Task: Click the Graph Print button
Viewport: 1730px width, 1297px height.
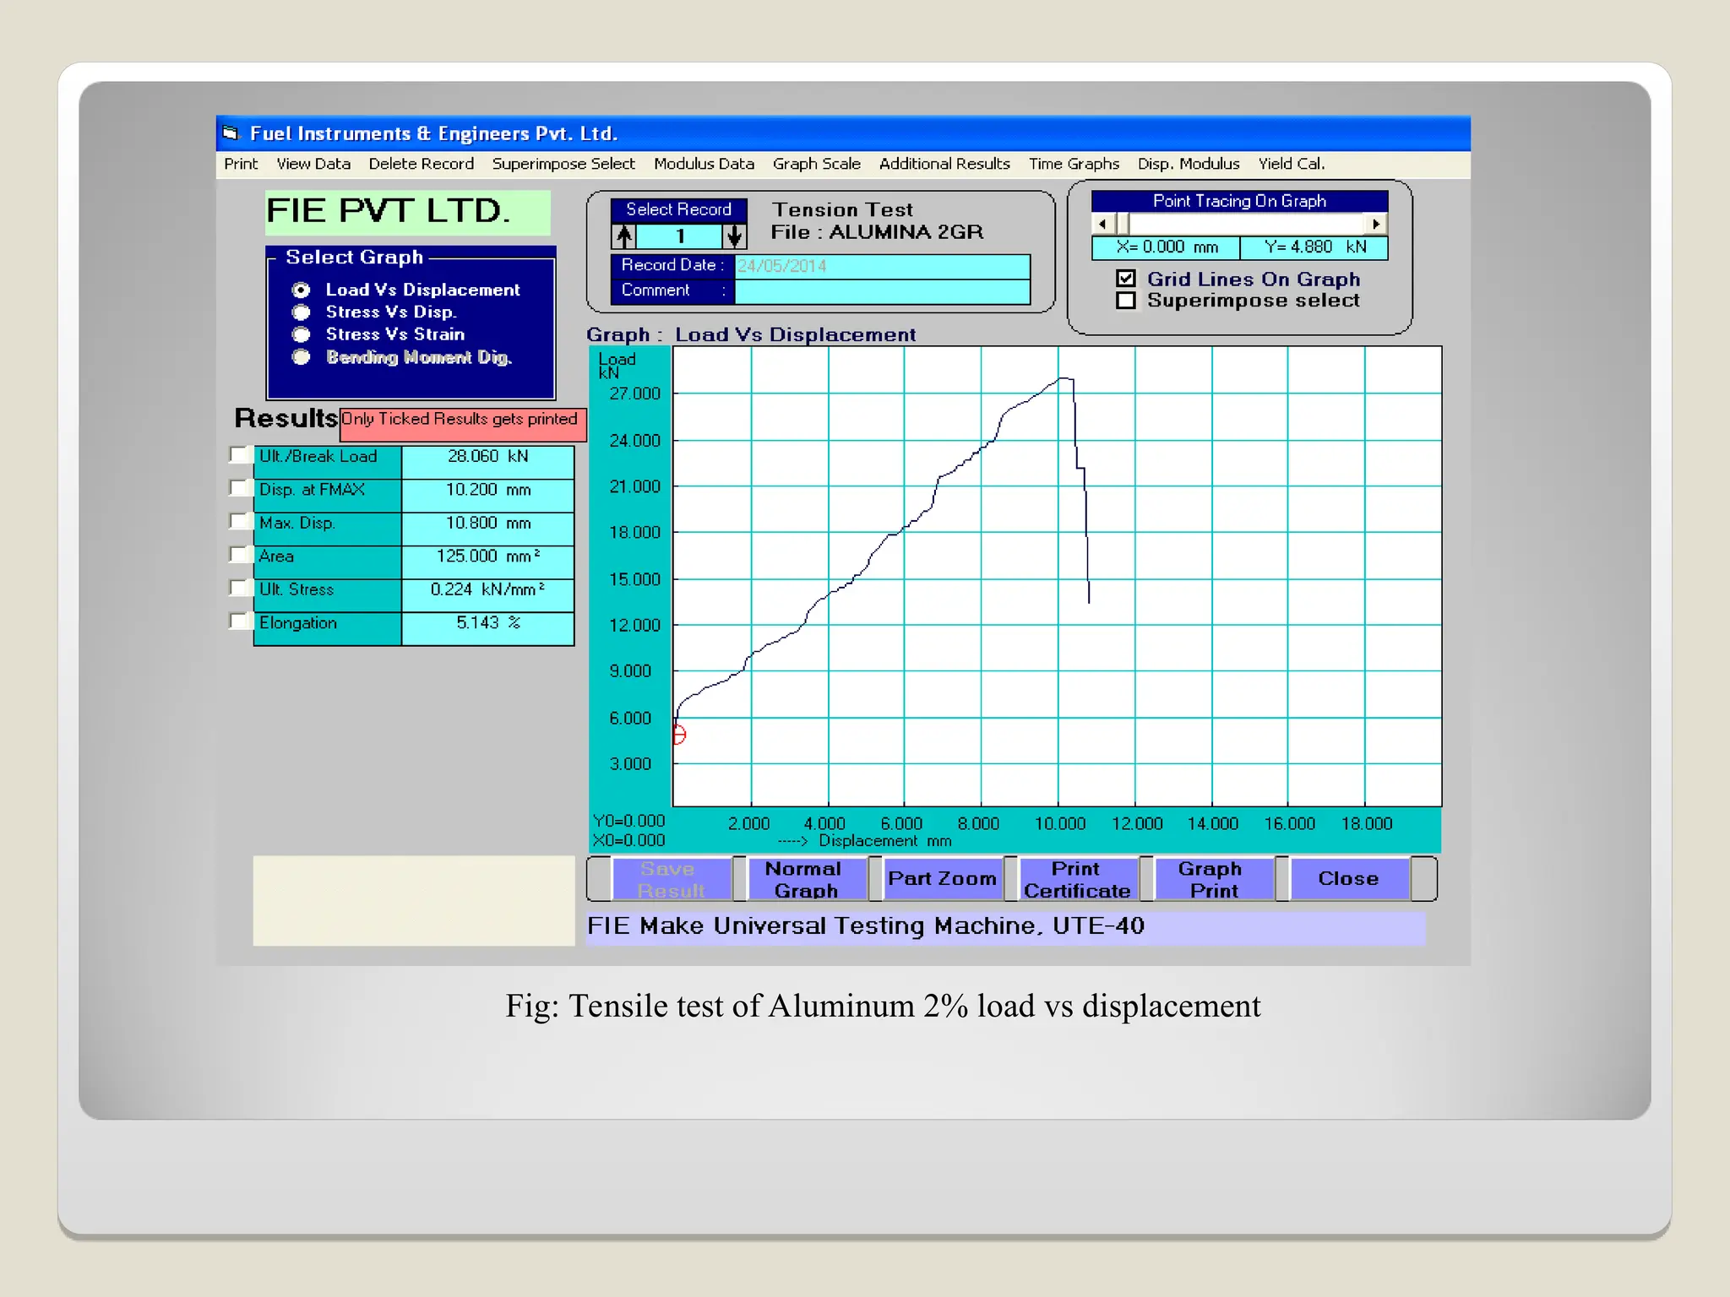Action: (1214, 879)
